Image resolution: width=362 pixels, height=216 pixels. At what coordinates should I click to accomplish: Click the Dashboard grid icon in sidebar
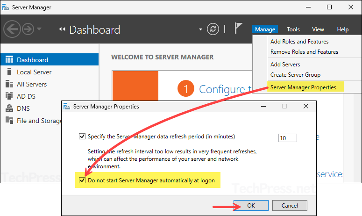tap(9, 59)
